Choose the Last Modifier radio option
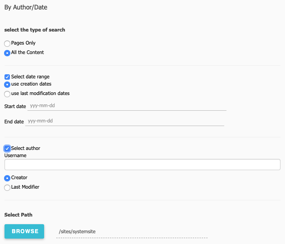Image resolution: width=285 pixels, height=244 pixels. (7, 187)
